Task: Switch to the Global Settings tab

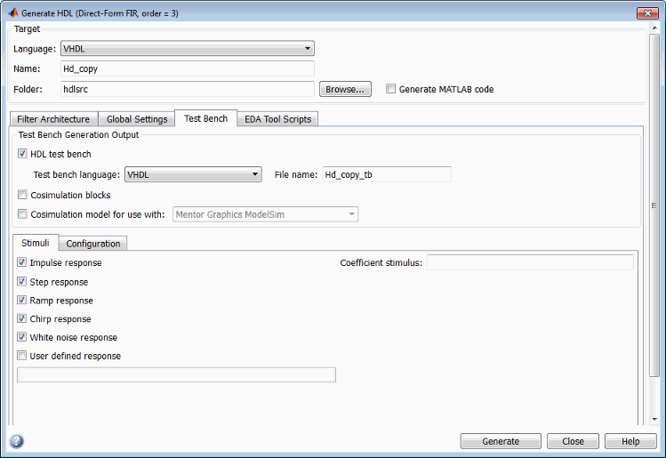Action: tap(137, 119)
